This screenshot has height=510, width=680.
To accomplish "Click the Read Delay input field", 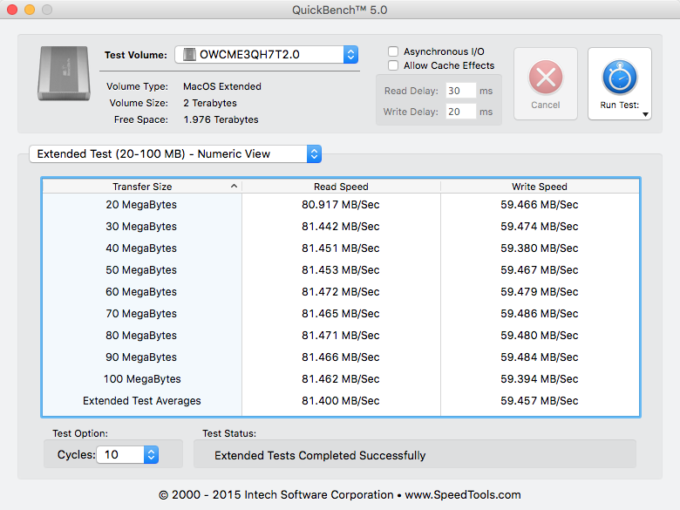I will (459, 91).
